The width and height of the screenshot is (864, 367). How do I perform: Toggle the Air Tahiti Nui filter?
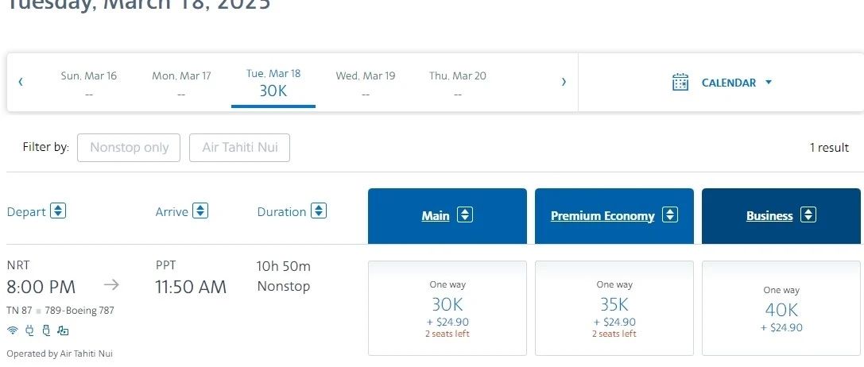pyautogui.click(x=239, y=148)
